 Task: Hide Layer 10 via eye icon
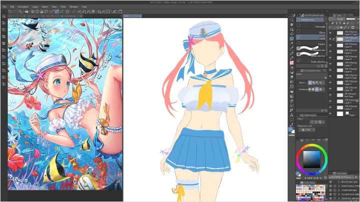click(330, 89)
